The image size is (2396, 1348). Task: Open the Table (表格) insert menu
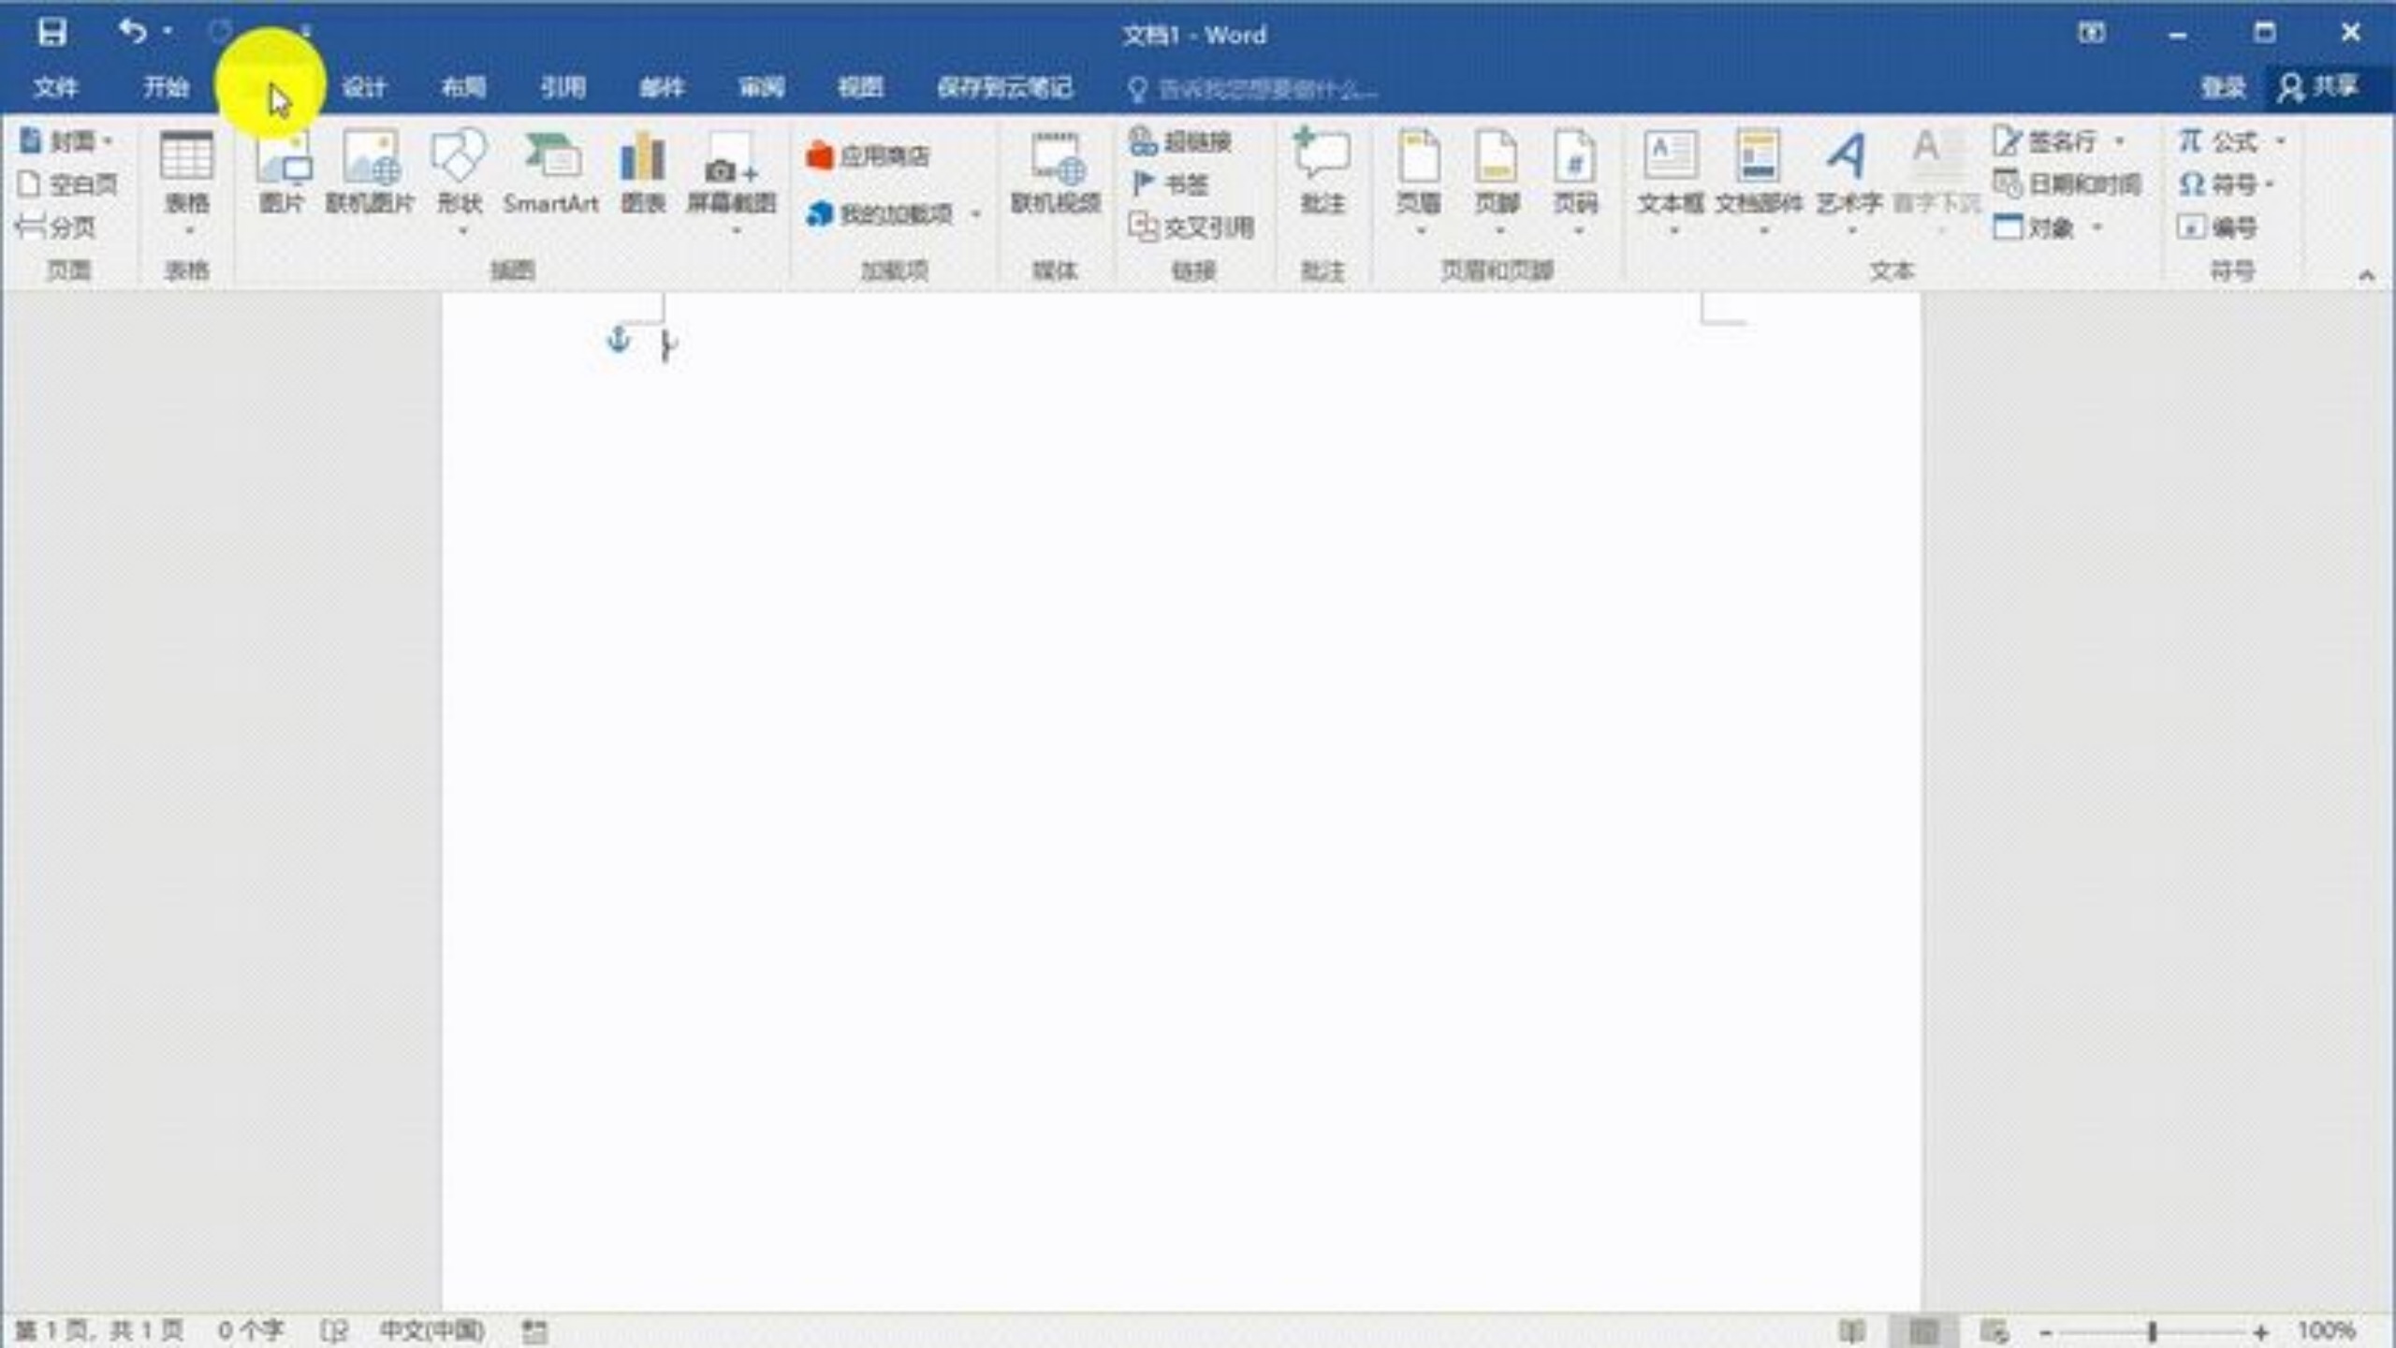pos(186,183)
